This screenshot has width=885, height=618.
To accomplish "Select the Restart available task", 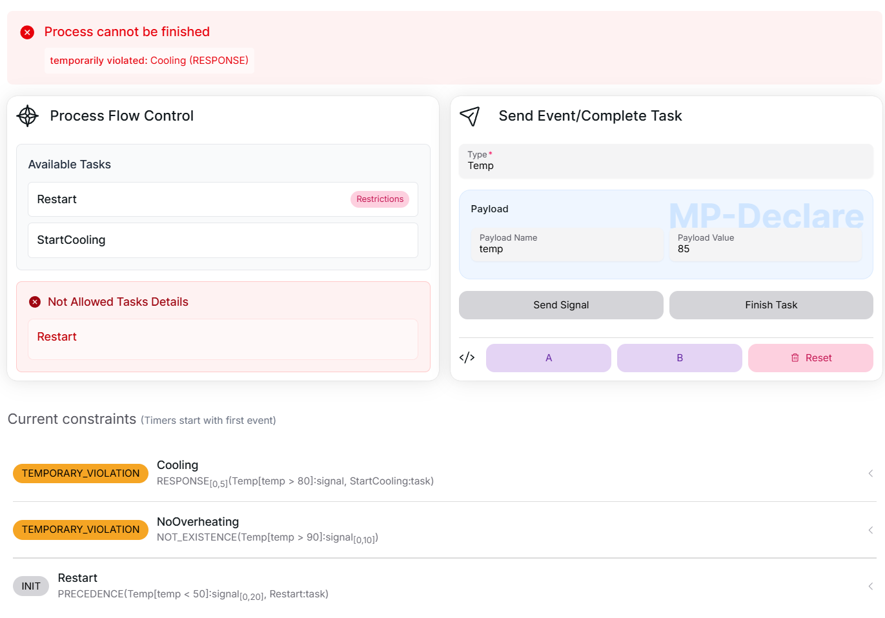I will click(223, 199).
